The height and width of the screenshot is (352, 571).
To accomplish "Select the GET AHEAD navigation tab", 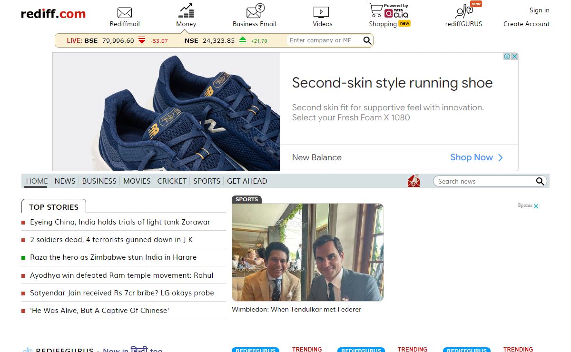I will pyautogui.click(x=247, y=181).
